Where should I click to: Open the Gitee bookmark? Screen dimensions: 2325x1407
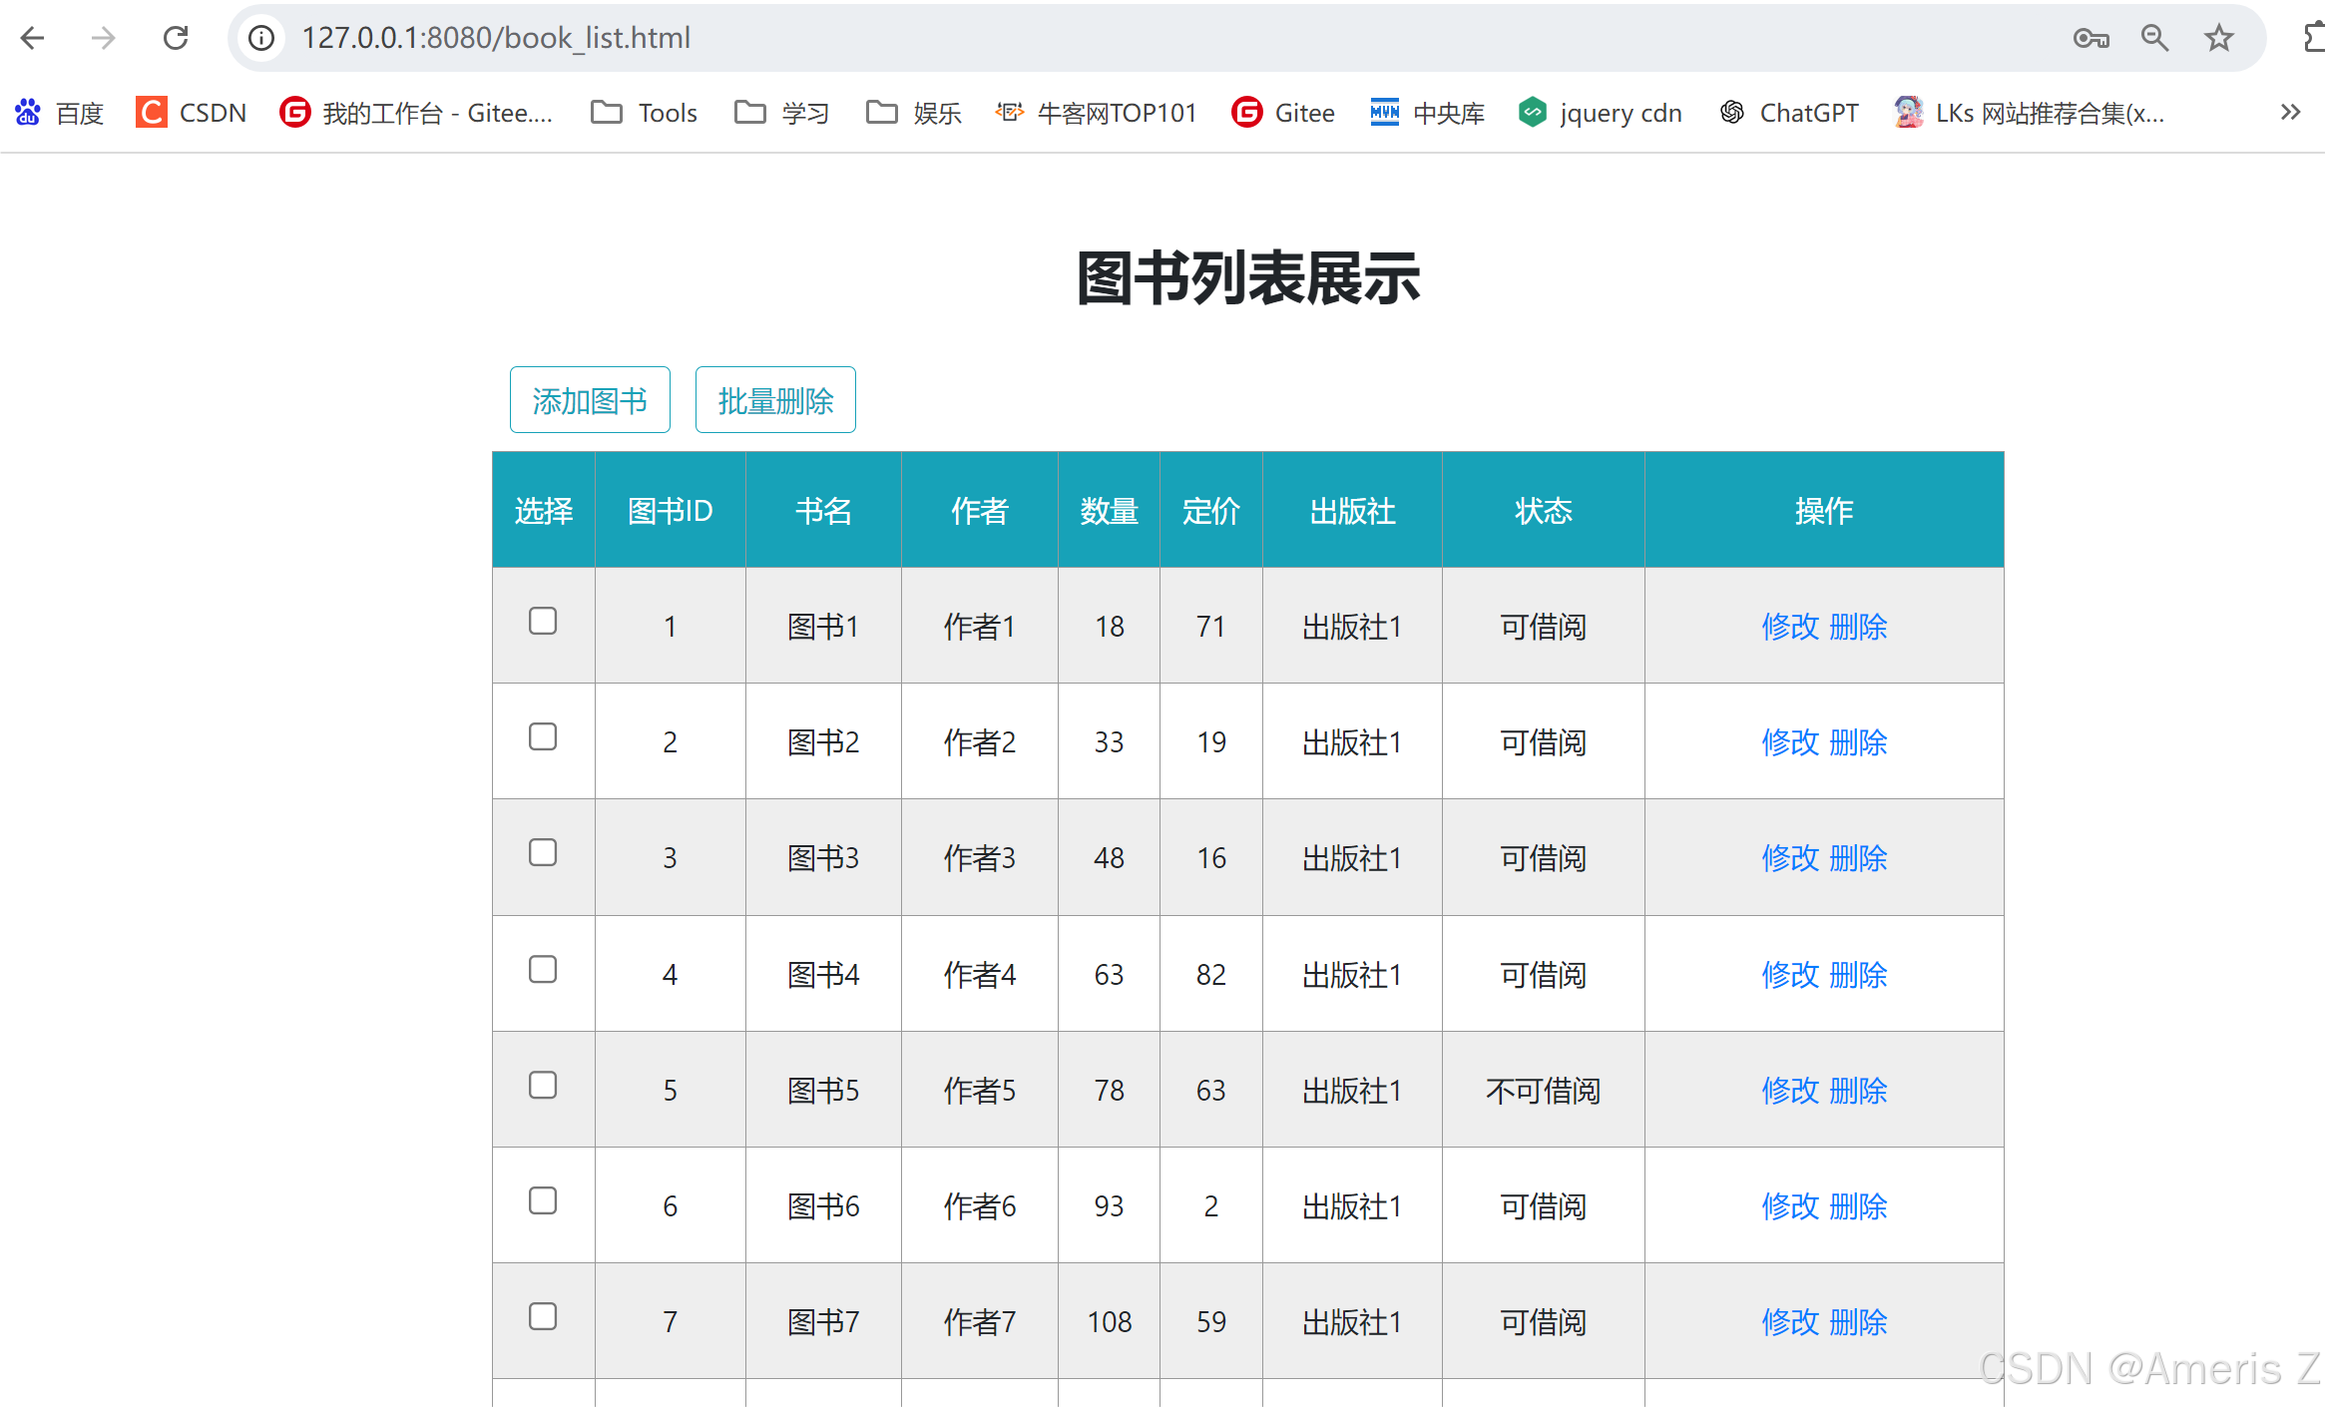coord(1283,113)
